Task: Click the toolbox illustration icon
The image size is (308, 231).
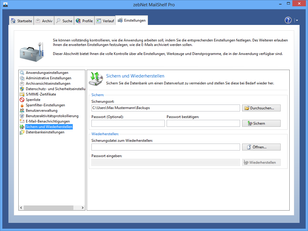Action: pos(32,52)
